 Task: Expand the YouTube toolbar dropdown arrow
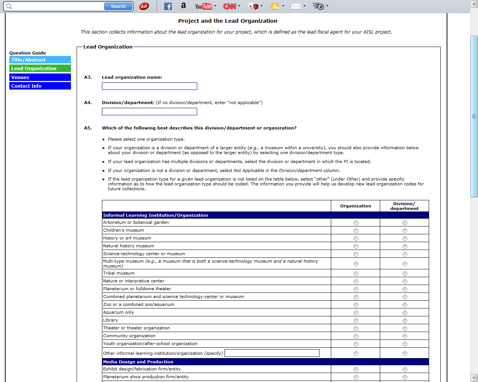[x=215, y=6]
